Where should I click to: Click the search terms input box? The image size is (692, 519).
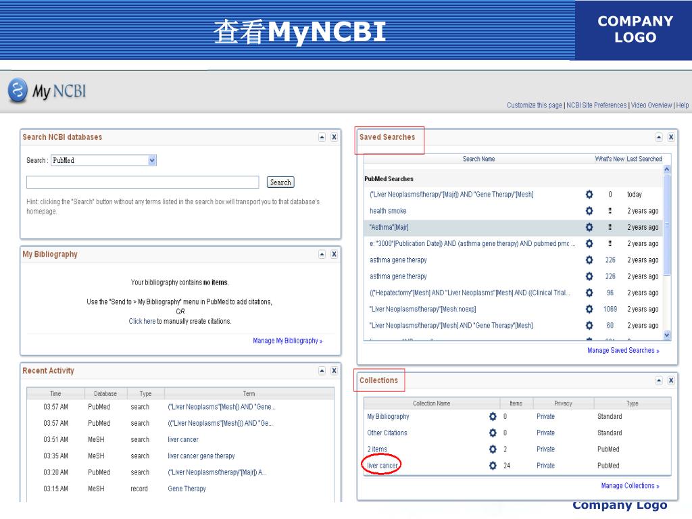[143, 182]
